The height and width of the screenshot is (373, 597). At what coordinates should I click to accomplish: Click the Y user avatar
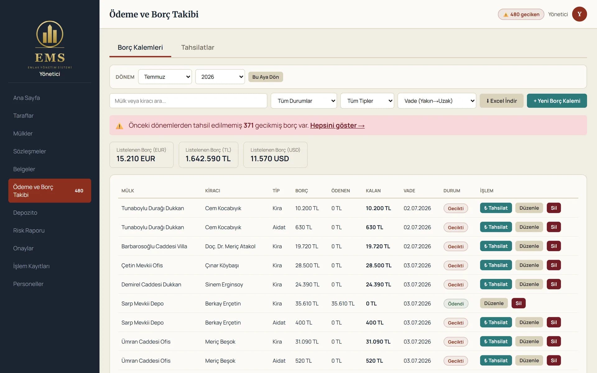(579, 14)
